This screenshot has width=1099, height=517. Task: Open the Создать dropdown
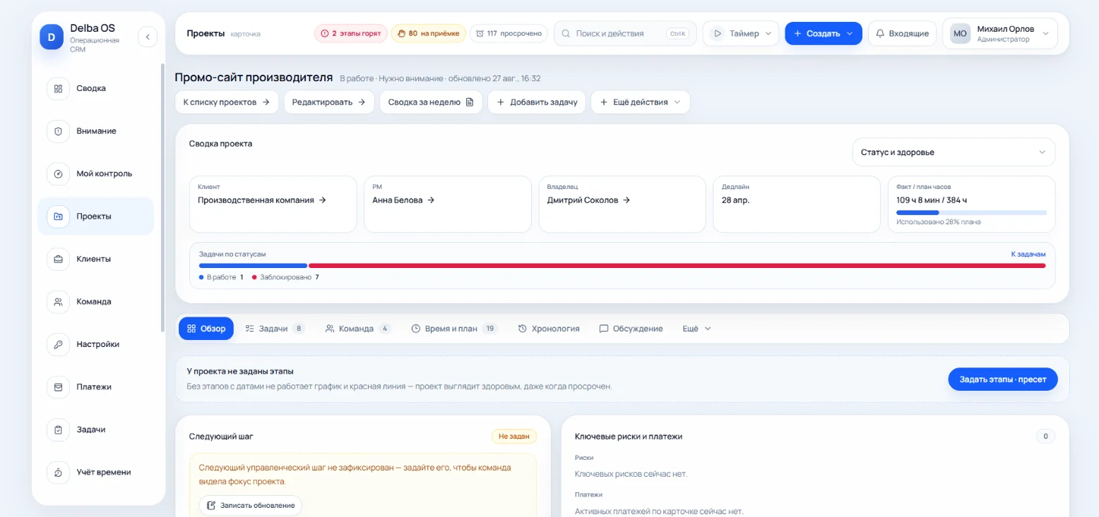click(x=824, y=33)
